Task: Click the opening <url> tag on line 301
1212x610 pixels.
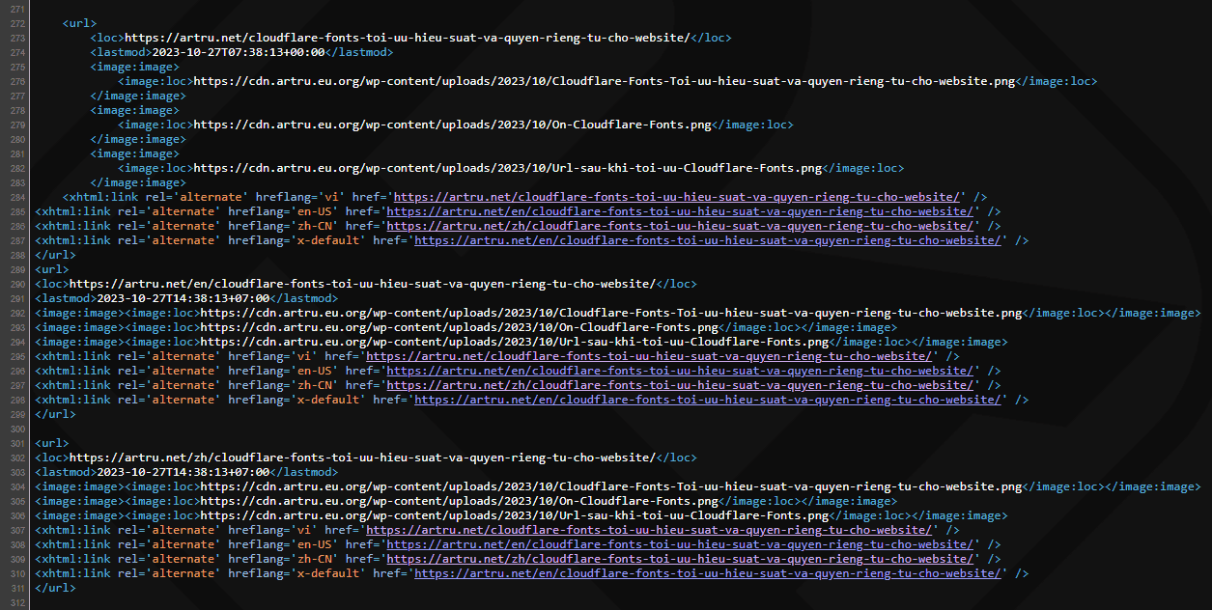Action: click(52, 443)
